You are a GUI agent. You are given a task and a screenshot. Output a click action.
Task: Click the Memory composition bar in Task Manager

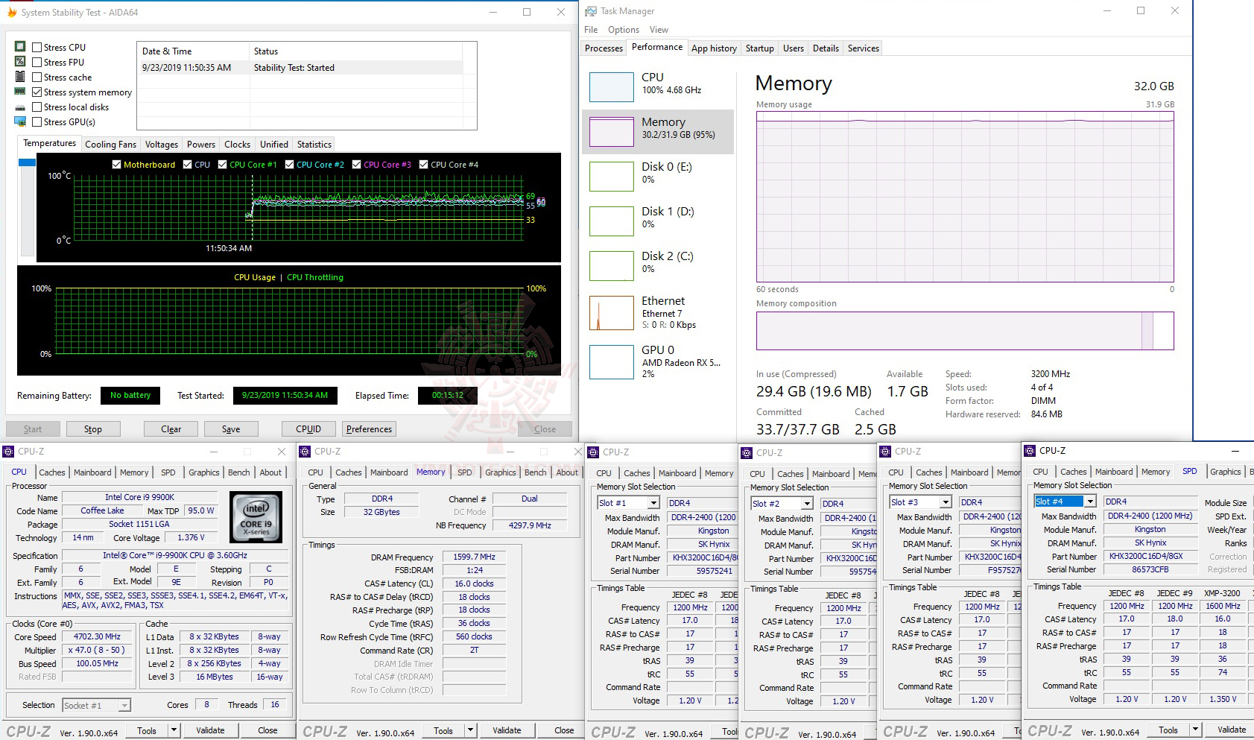(x=965, y=331)
